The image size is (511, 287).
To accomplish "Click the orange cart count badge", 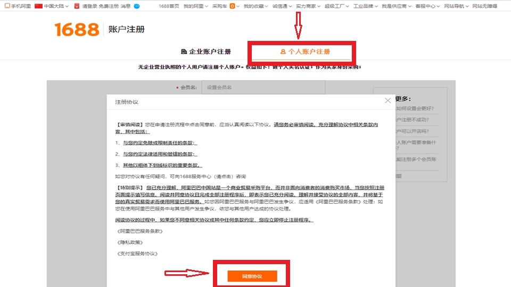I will pyautogui.click(x=232, y=6).
